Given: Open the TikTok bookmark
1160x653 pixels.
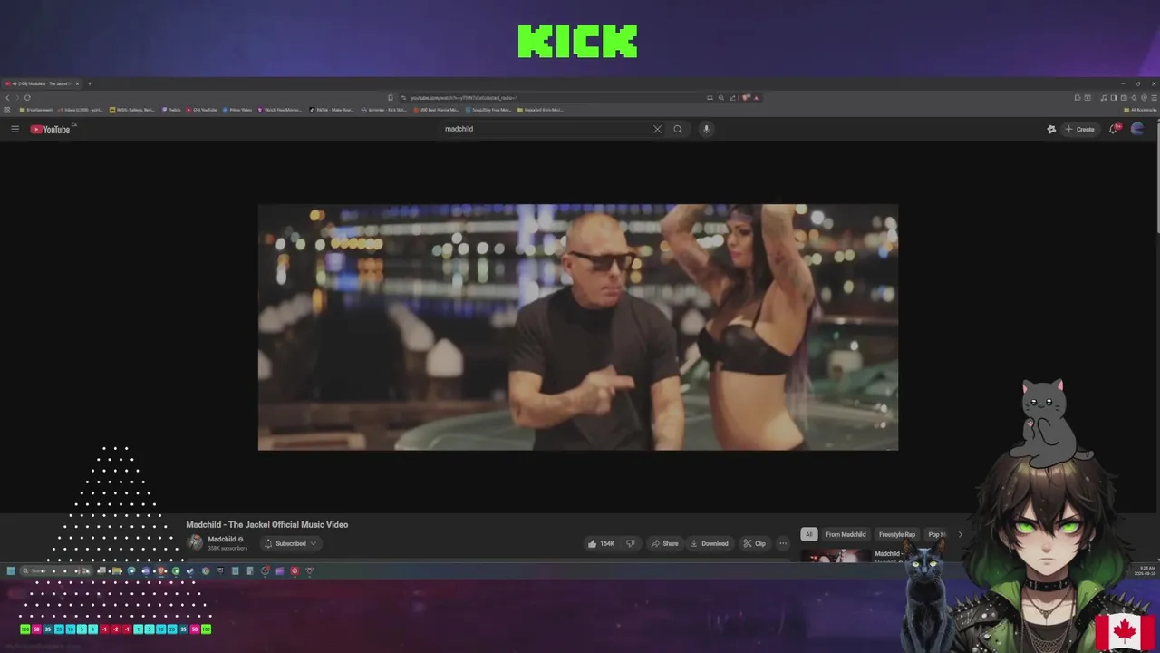Looking at the screenshot, I should (x=332, y=110).
